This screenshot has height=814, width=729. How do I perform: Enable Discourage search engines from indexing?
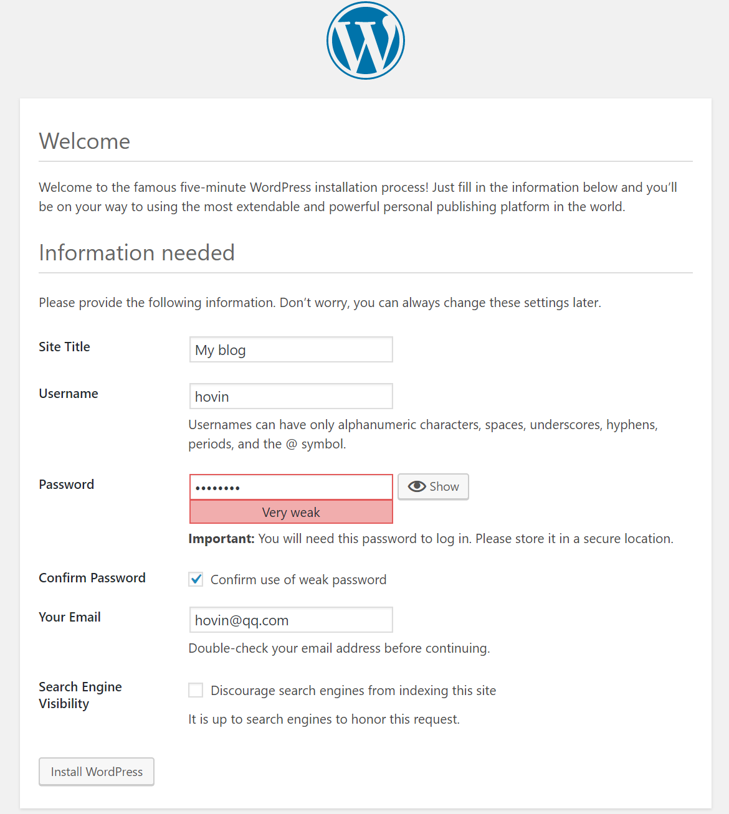pos(196,690)
